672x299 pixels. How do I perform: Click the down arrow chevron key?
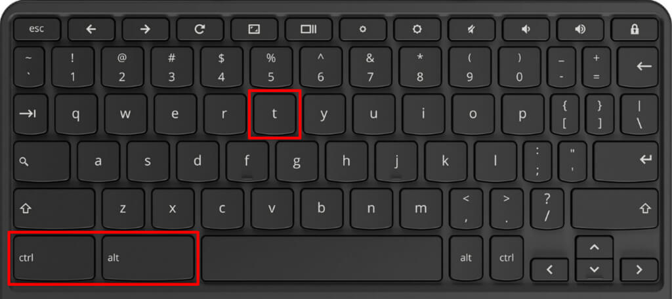click(595, 269)
